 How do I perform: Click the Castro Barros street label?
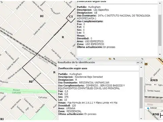[29, 103]
